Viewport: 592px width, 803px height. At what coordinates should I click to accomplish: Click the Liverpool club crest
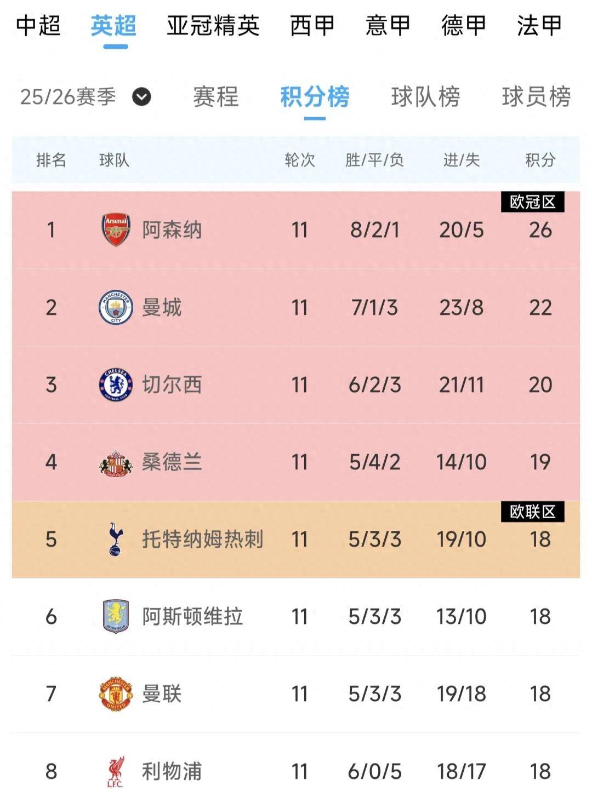point(116,771)
